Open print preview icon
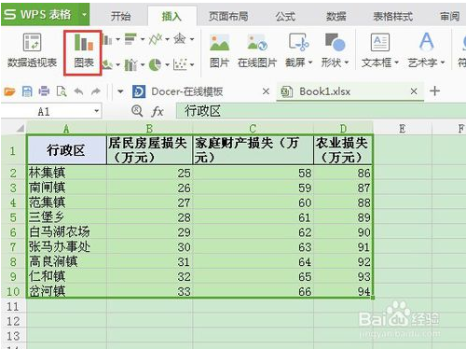The height and width of the screenshot is (349, 466). tap(62, 91)
